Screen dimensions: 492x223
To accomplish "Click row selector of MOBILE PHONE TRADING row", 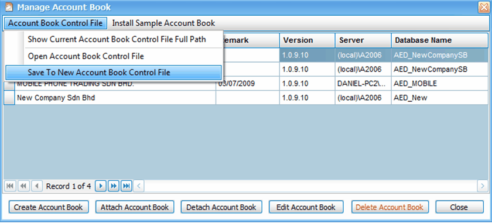I will tap(9, 85).
